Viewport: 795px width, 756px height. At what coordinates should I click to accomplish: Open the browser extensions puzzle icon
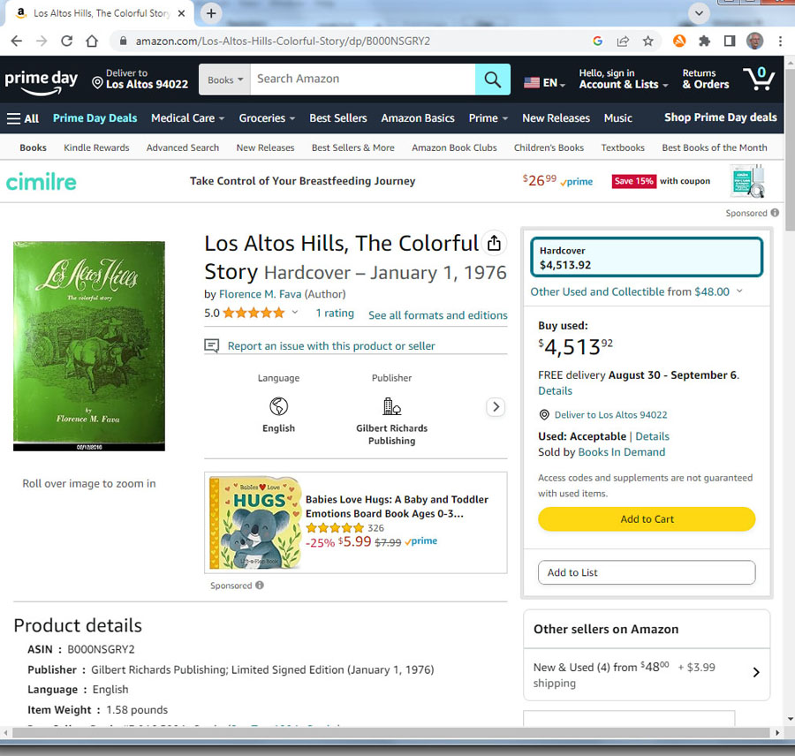pyautogui.click(x=704, y=41)
